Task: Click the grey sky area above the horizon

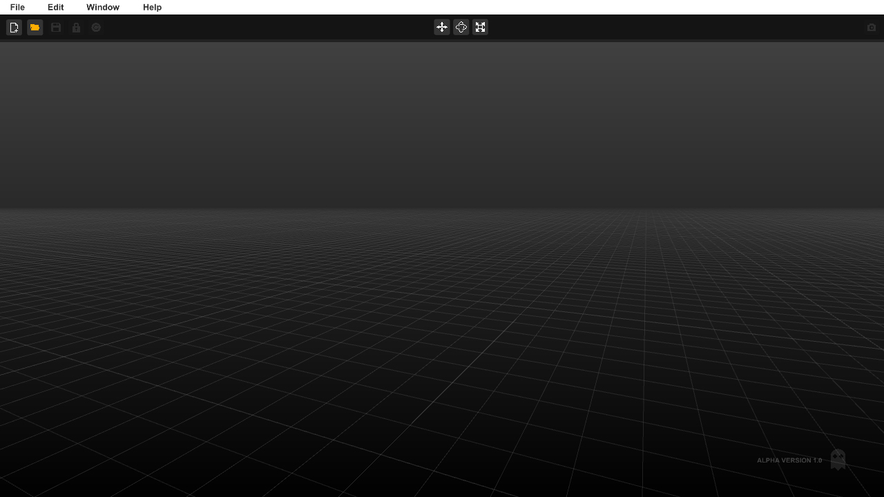Action: coord(442,117)
